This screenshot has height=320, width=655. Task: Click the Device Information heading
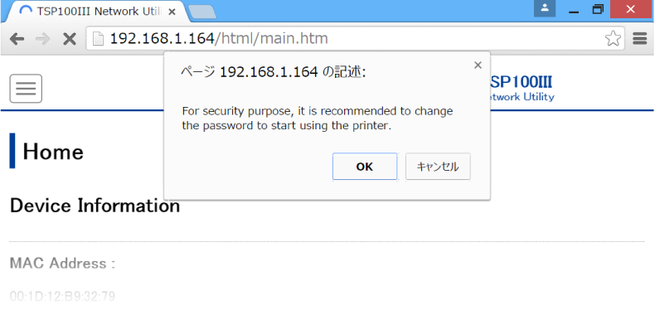click(95, 206)
